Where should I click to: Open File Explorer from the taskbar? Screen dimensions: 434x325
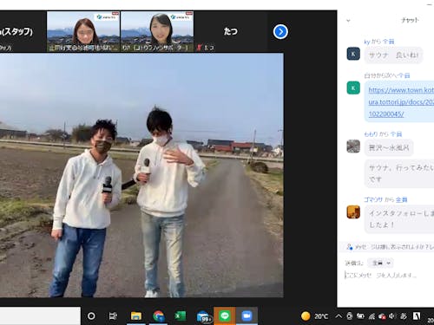click(136, 316)
